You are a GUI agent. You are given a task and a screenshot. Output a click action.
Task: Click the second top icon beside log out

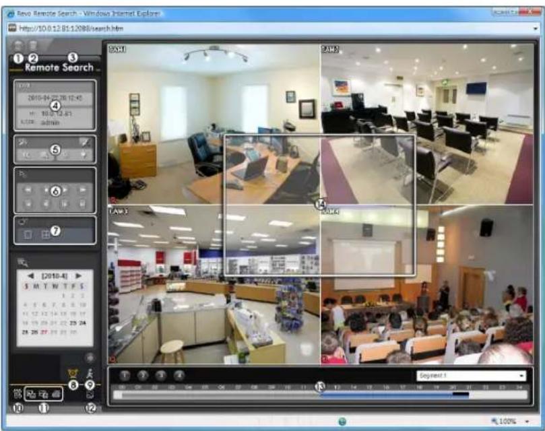33,46
